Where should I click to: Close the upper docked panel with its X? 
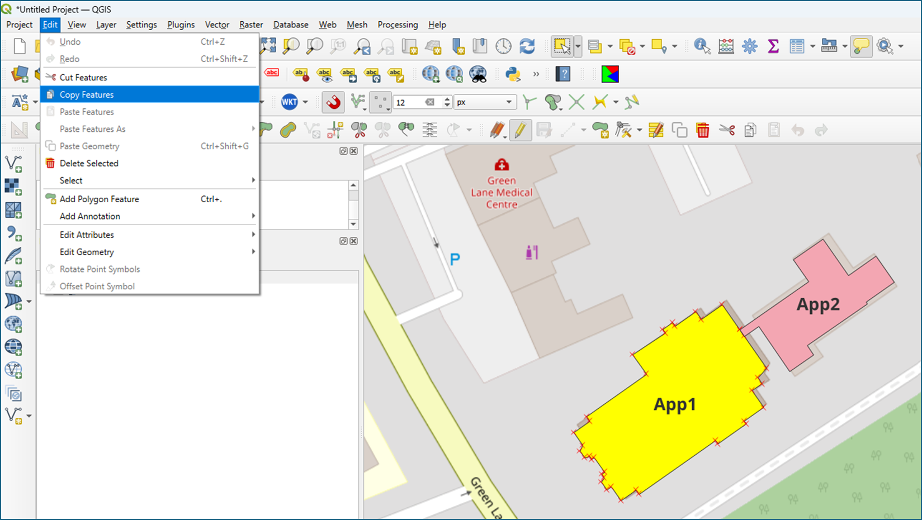click(354, 151)
